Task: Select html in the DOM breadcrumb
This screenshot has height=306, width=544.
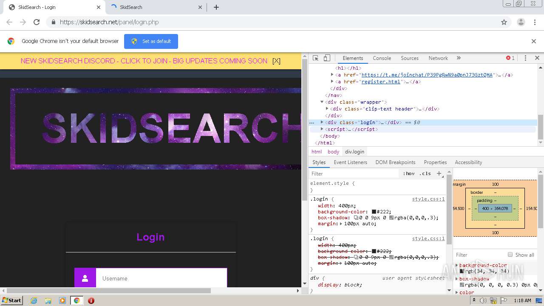Action: 317,152
